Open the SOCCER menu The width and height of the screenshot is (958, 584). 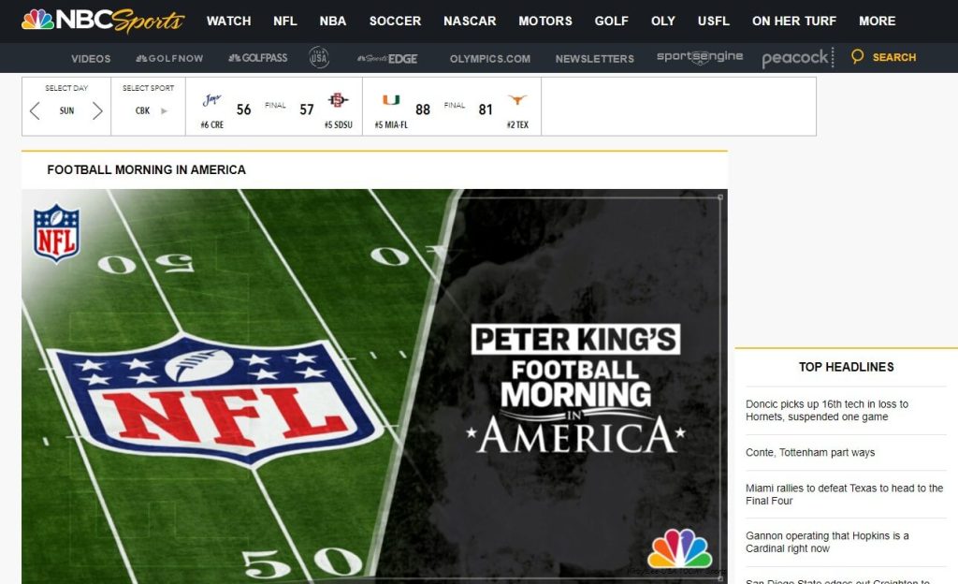coord(395,21)
